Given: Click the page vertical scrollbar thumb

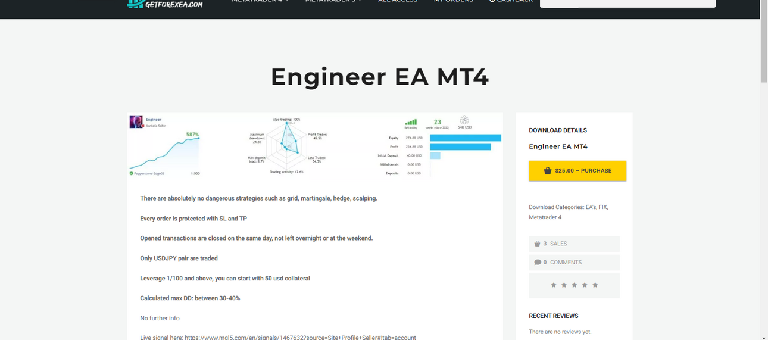Looking at the screenshot, I should coord(764,41).
